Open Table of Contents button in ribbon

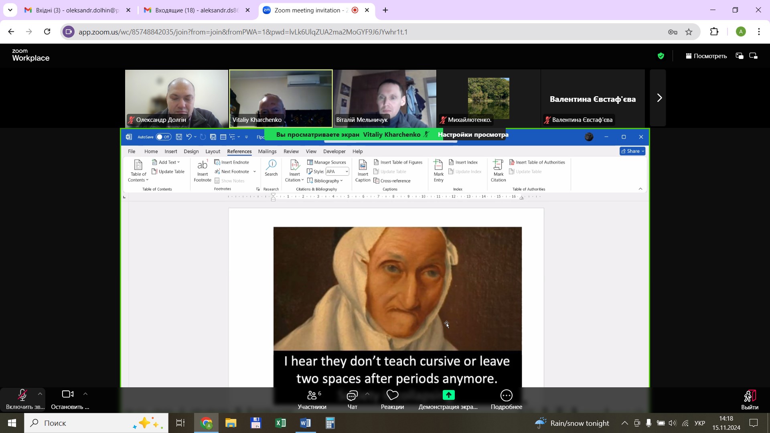(138, 171)
